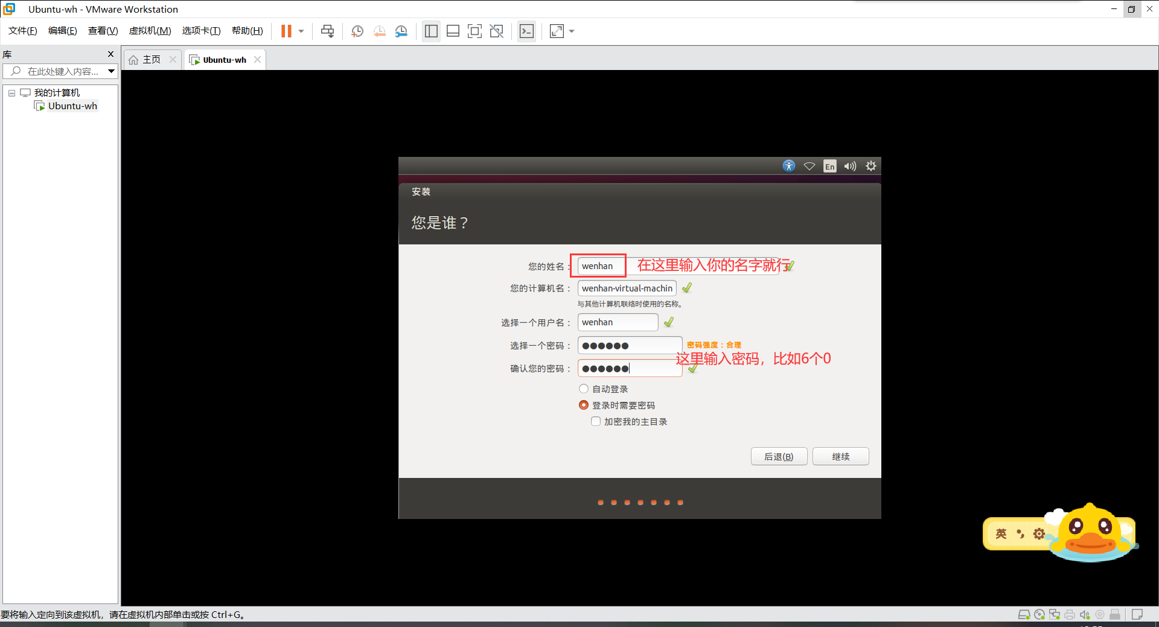
Task: Click the network adapter status icon
Action: 1055,614
